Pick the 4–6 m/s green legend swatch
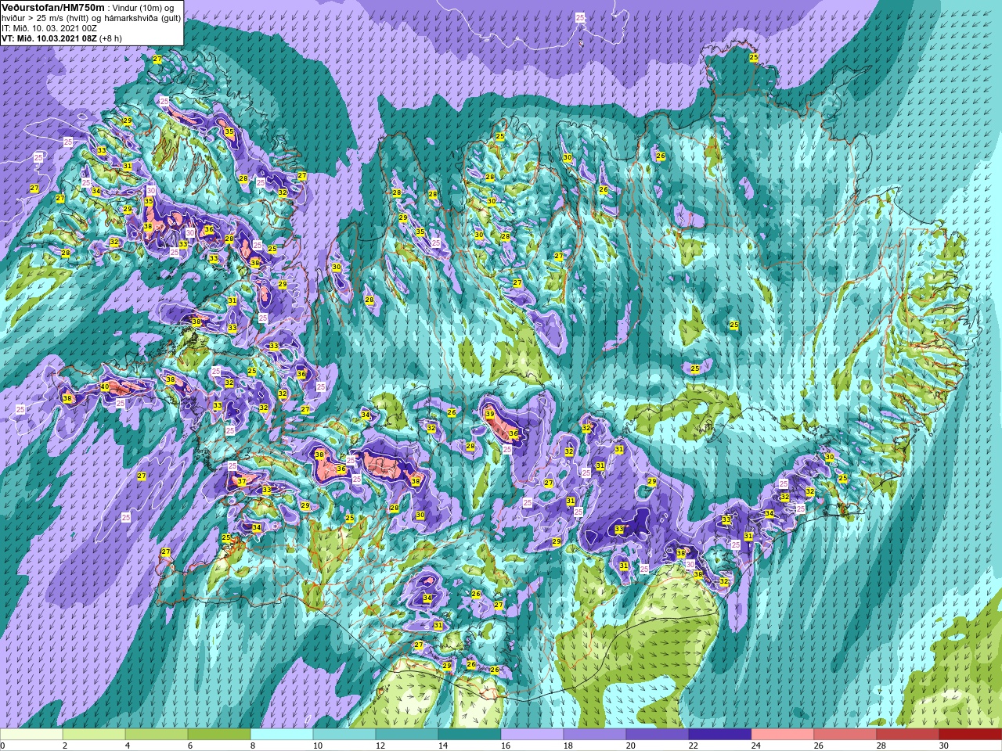Screen dimensions: 1002x751 157,735
